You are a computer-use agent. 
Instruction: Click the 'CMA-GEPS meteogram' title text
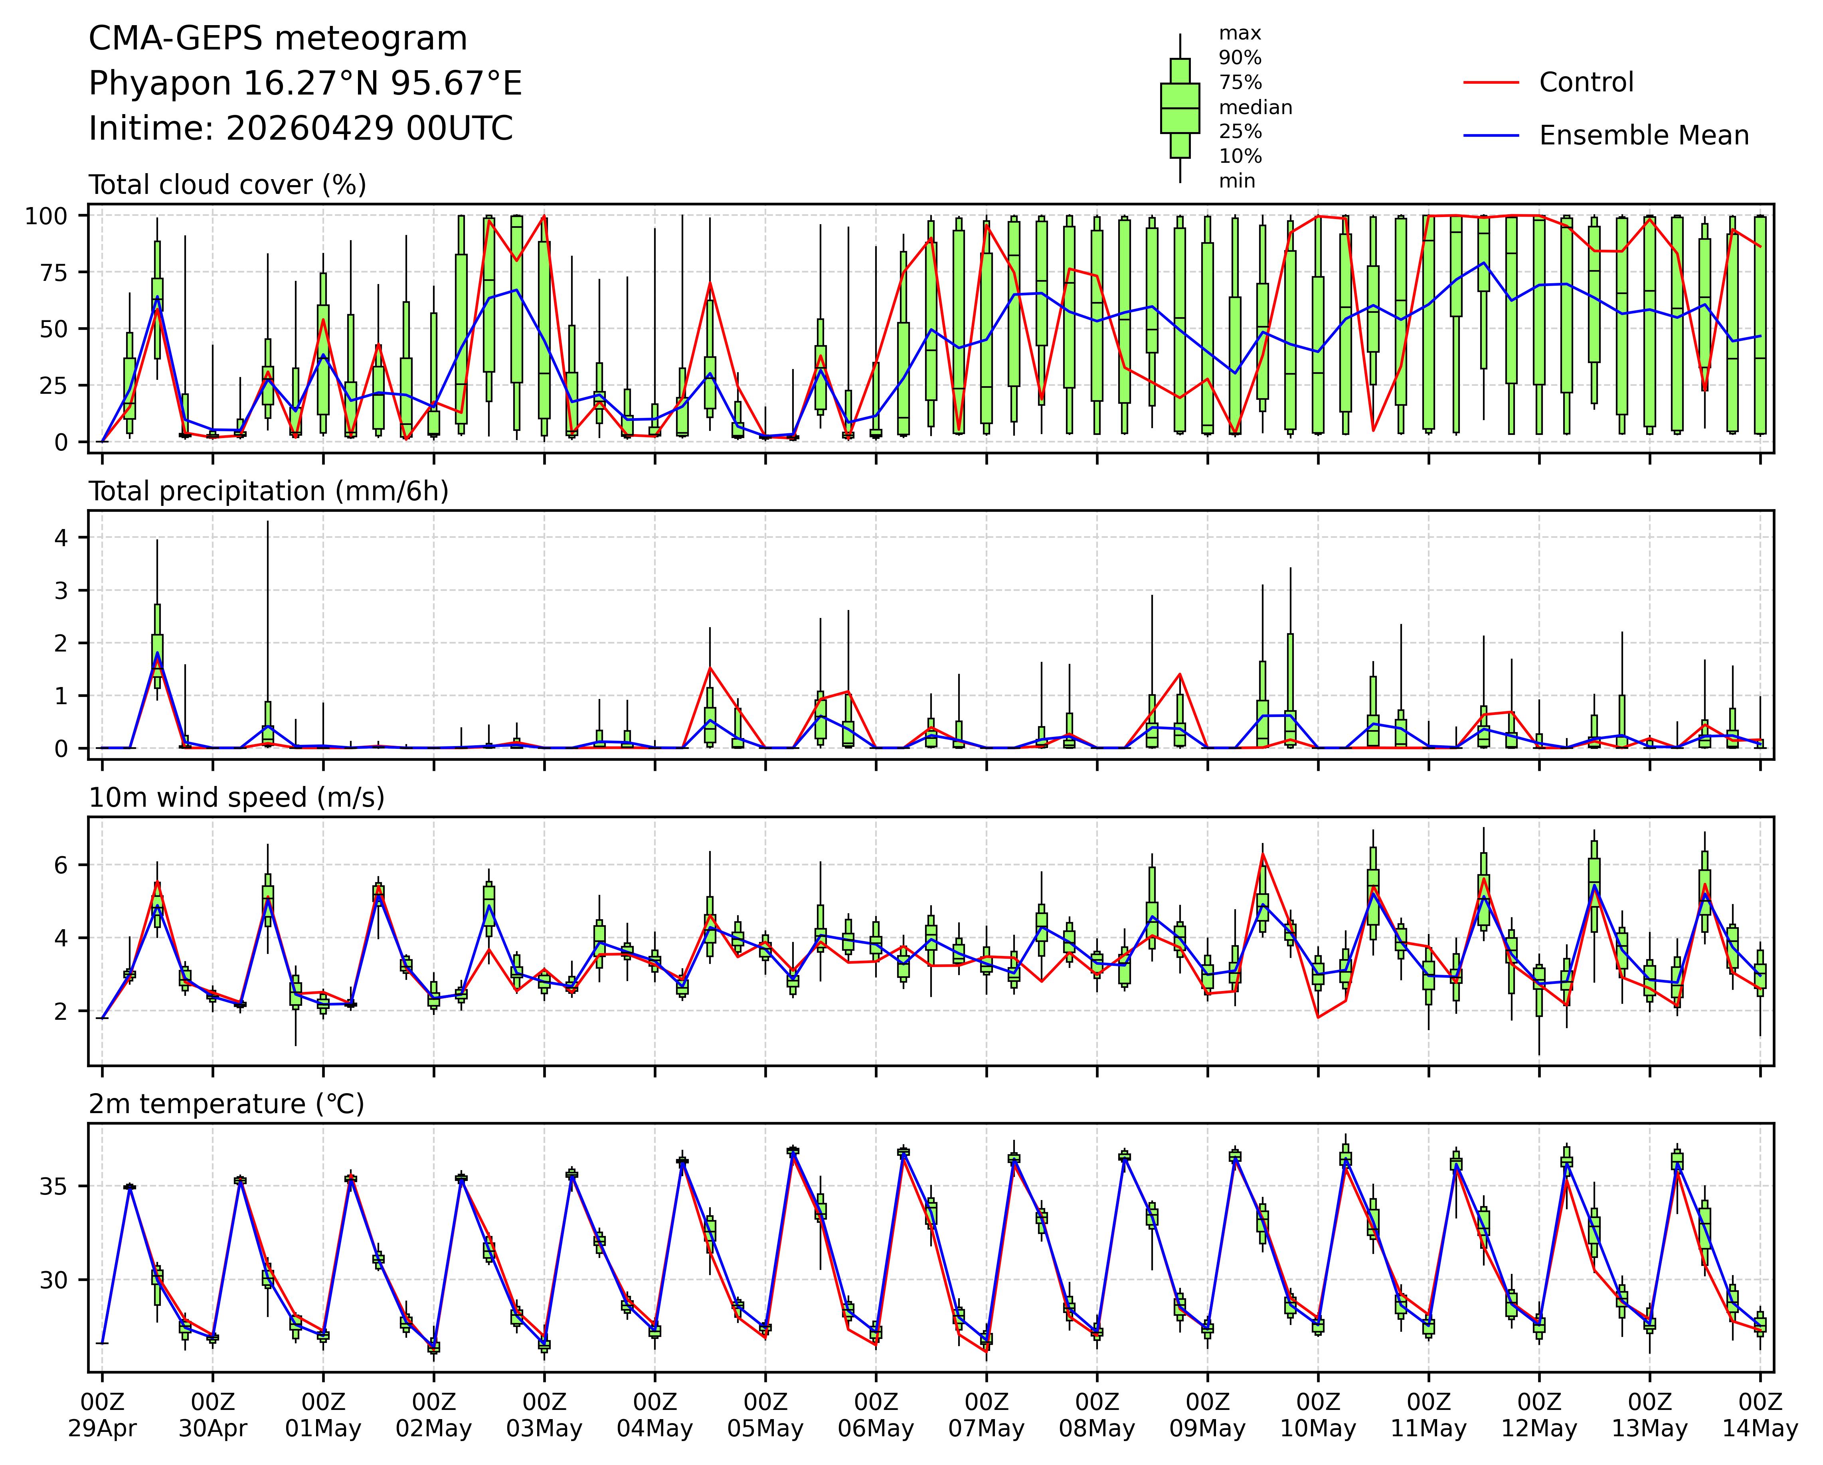click(277, 39)
